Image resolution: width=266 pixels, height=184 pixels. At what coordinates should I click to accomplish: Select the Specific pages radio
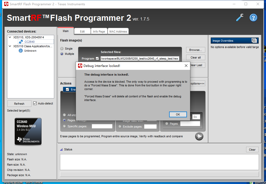64,126
